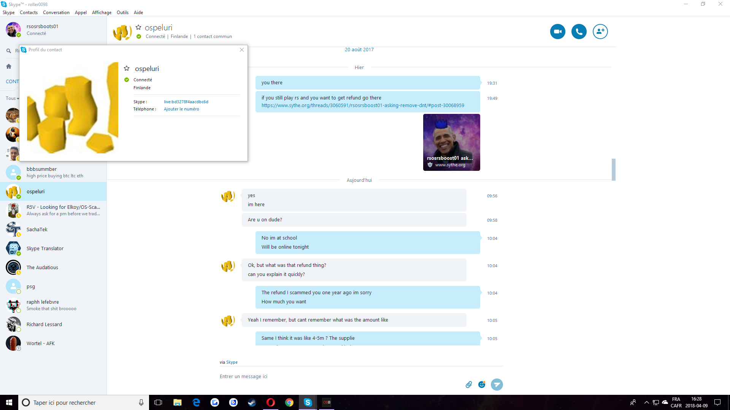Click the paperclip attach file icon

click(x=469, y=385)
